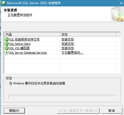This screenshot has height=115, width=124.
Task: Click green checkmark beside SQL 安装程序支持文件
Action: [7, 39]
